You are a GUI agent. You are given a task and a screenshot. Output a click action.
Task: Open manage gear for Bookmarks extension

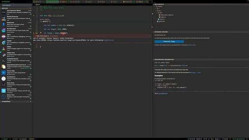30,26
